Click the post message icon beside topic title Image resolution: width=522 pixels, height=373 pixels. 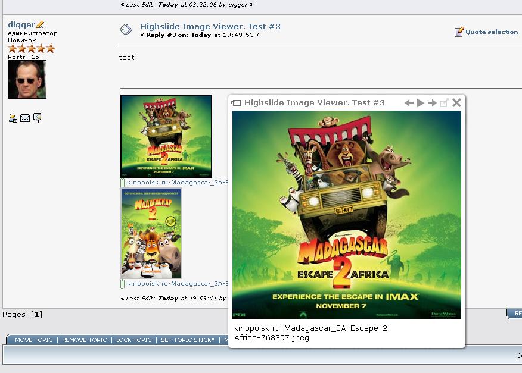tap(126, 30)
